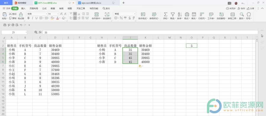Image resolution: width=266 pixels, height=116 pixels.
Task: Click the Find (查找) magnifier icon in ribbon
Action: 241,14
